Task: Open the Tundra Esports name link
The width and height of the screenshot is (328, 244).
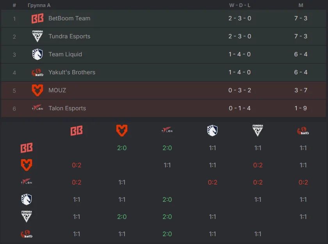Action: pyautogui.click(x=69, y=36)
